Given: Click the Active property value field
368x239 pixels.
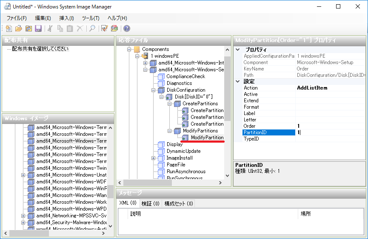Looking at the screenshot, I should pos(331,94).
